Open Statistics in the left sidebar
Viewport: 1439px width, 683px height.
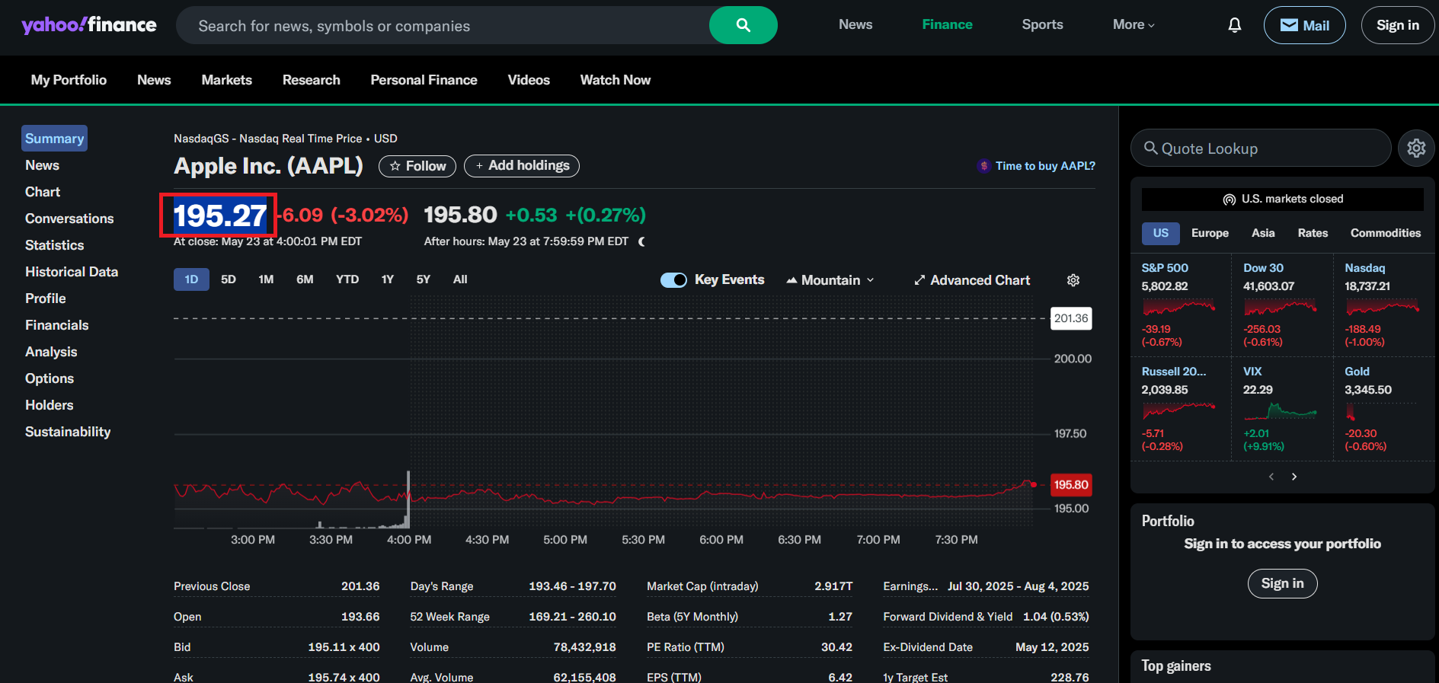(x=54, y=245)
